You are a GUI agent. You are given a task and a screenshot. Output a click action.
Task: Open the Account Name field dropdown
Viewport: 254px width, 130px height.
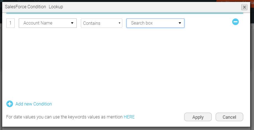(x=47, y=23)
